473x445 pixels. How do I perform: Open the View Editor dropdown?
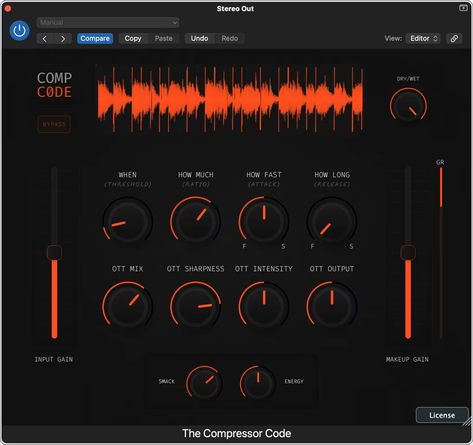click(x=423, y=39)
